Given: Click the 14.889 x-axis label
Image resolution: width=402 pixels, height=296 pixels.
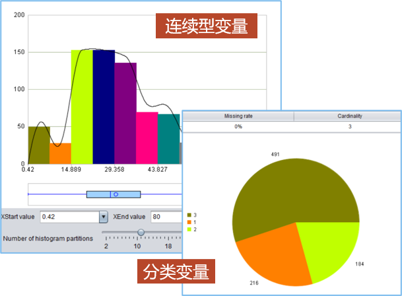Looking at the screenshot, I should 71,169.
